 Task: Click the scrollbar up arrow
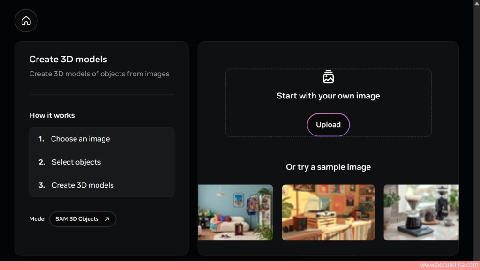click(477, 3)
